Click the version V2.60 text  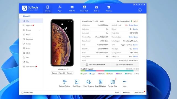click(x=117, y=92)
